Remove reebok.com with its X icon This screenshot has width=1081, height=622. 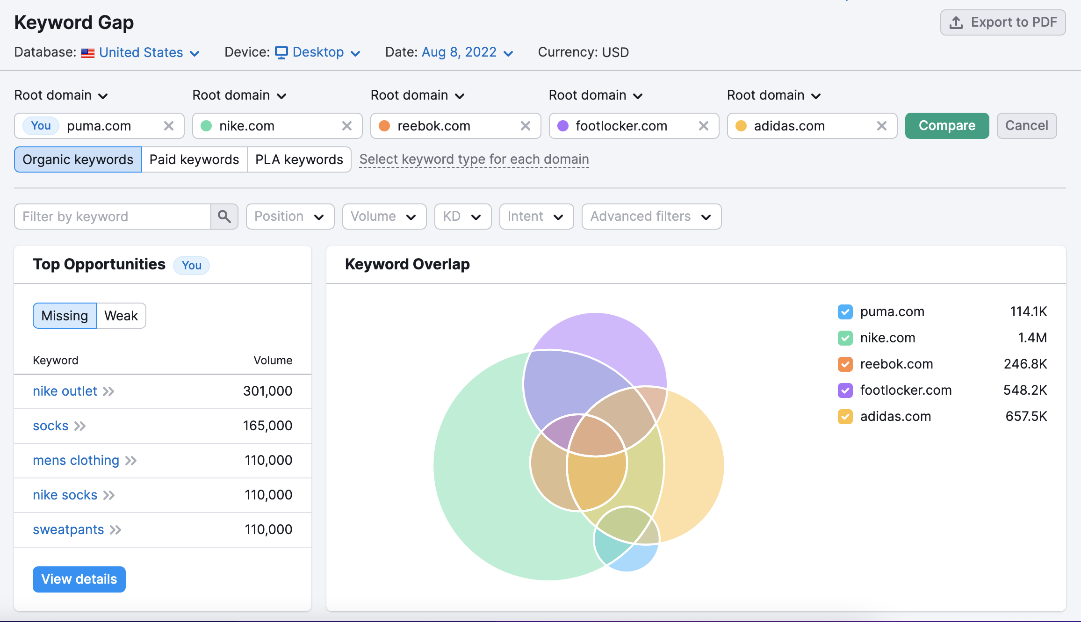pos(526,126)
